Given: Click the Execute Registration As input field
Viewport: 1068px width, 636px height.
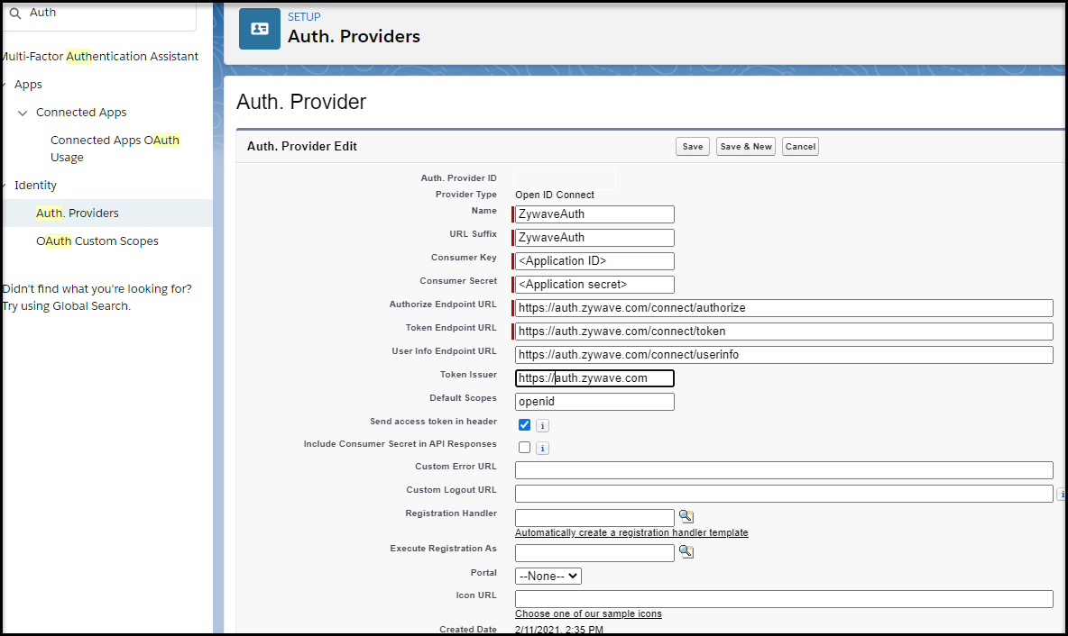Looking at the screenshot, I should point(594,553).
